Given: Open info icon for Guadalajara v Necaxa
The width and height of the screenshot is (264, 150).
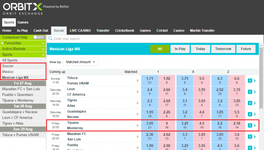Looking at the screenshot, I should [250, 114].
